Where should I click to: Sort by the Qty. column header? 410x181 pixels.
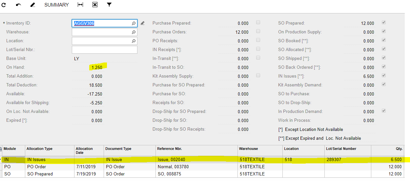click(399, 149)
